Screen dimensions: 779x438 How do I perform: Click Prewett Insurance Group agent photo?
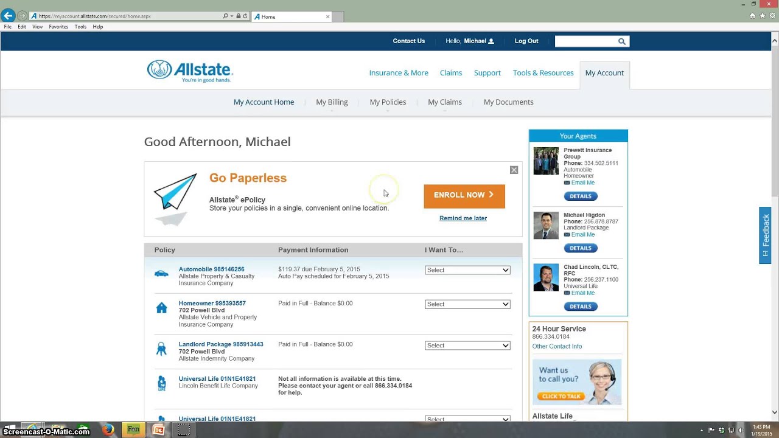[x=546, y=161]
